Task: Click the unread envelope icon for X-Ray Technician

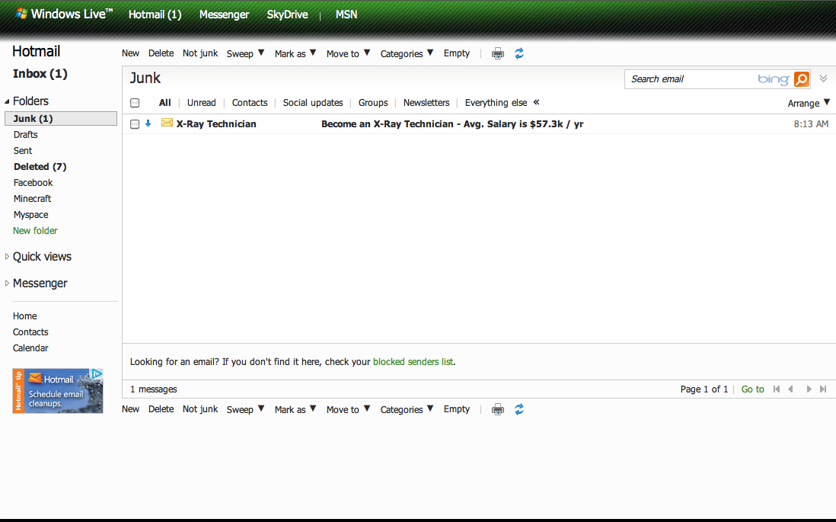Action: point(167,123)
